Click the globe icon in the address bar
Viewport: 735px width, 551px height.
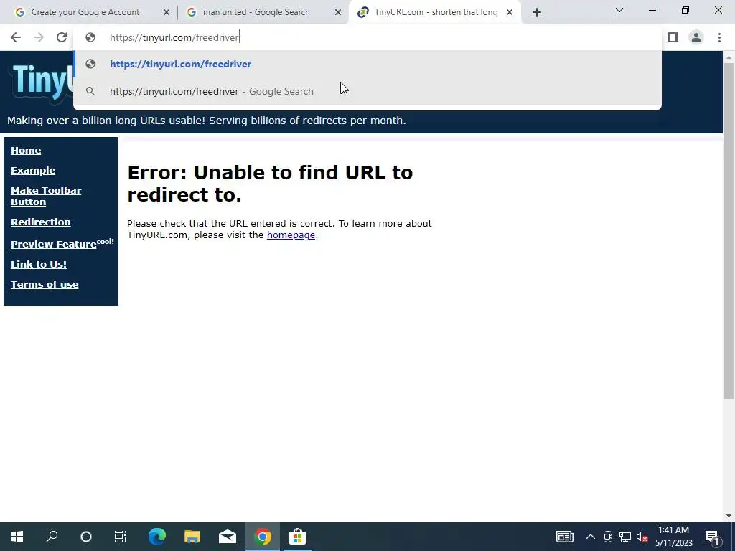pyautogui.click(x=90, y=37)
